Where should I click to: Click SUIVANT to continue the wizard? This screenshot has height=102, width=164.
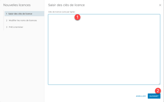coord(154,96)
